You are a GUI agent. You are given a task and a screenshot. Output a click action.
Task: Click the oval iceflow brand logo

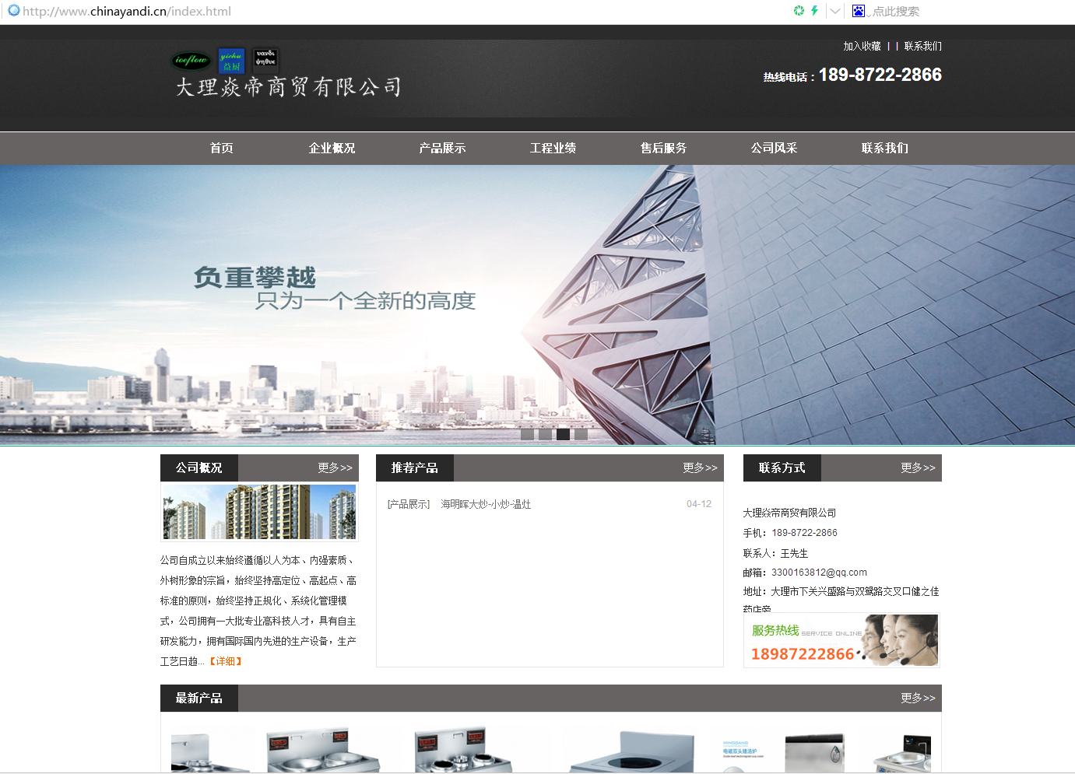click(191, 60)
